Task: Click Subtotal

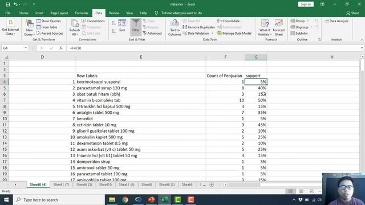Action: point(299,33)
